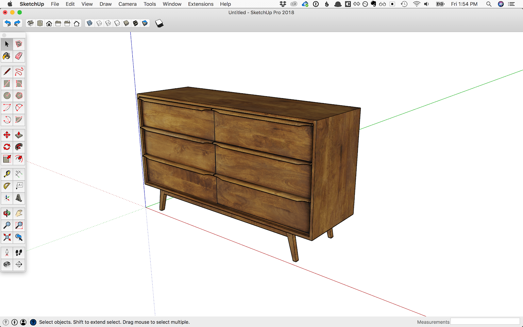Choose the Look Around eye tool

(7, 265)
